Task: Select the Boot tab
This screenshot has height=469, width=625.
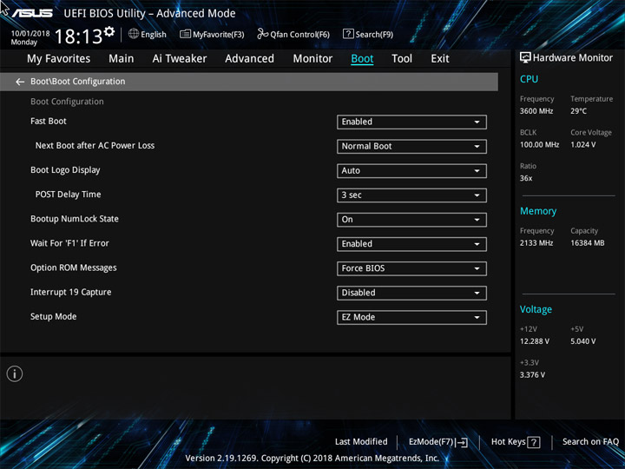Action: click(x=362, y=59)
